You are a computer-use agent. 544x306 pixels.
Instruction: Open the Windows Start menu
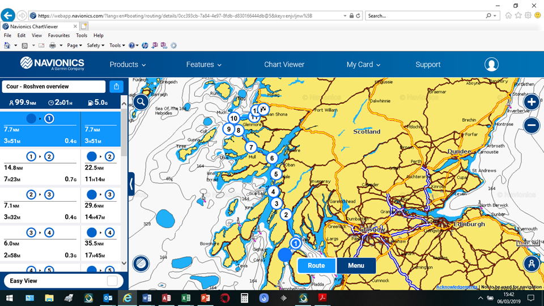[10, 297]
